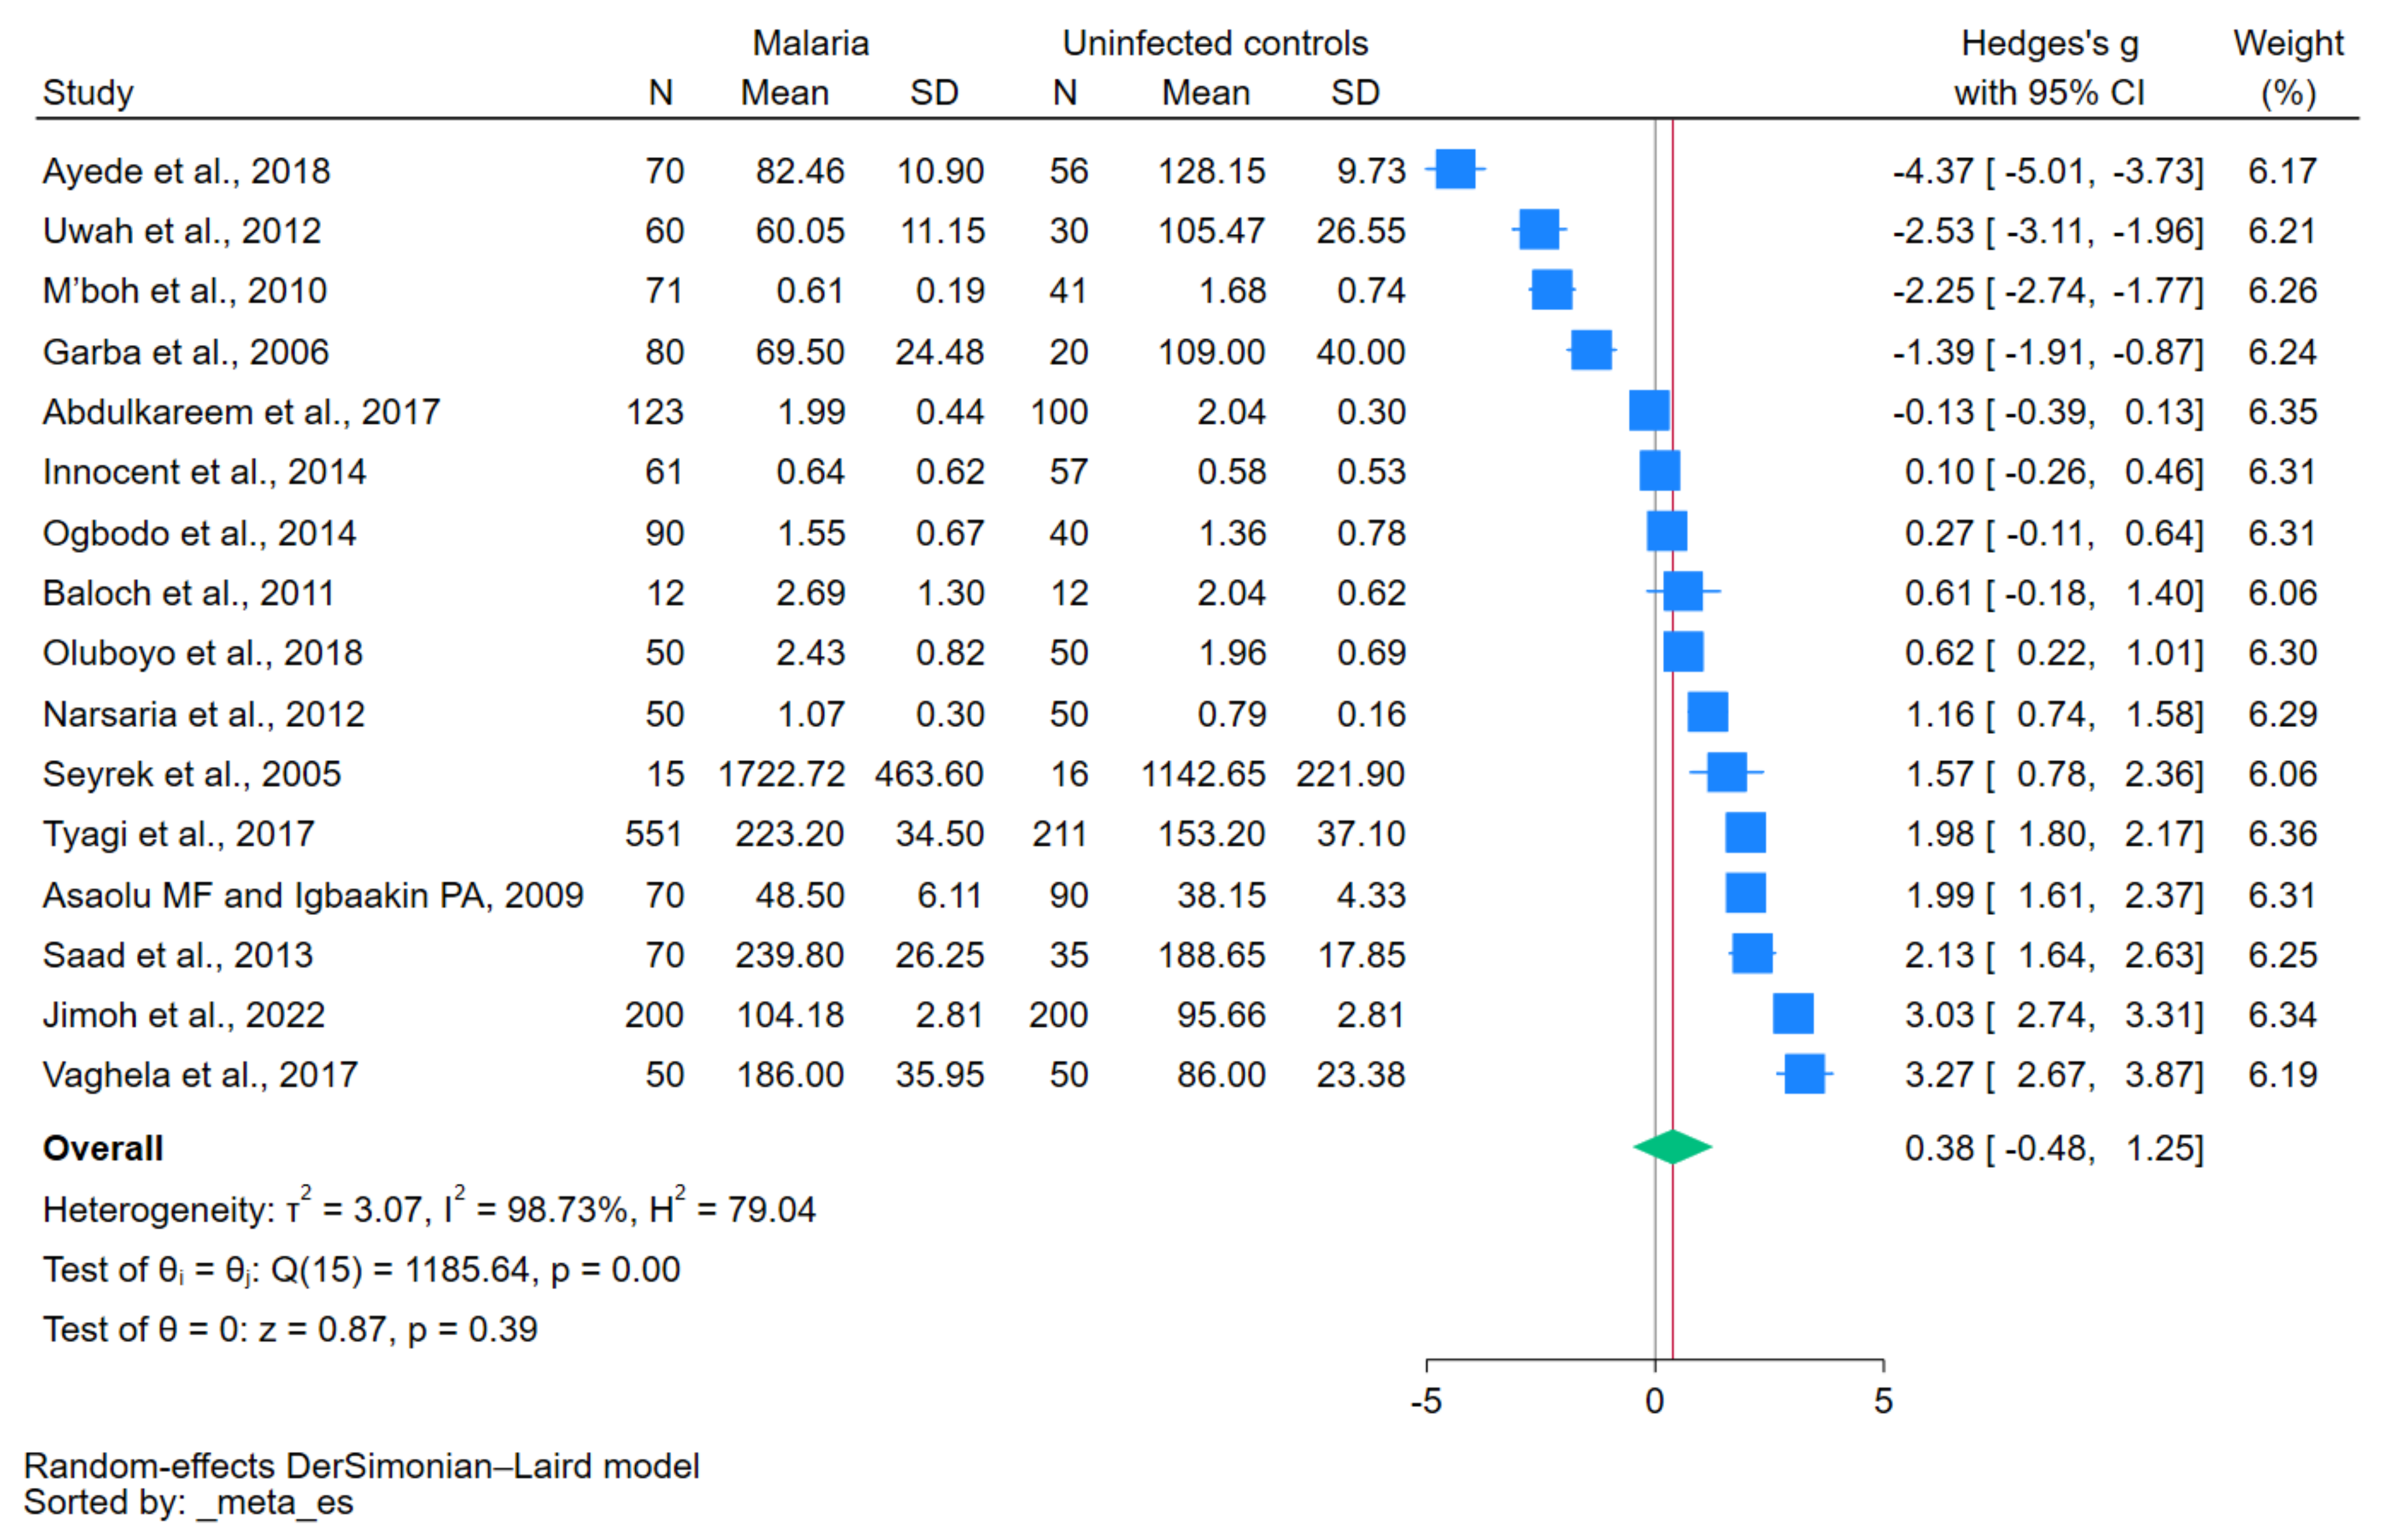Click the Heterogeneity statistics line
Image resolution: width=2383 pixels, height=1540 pixels.
428,1210
